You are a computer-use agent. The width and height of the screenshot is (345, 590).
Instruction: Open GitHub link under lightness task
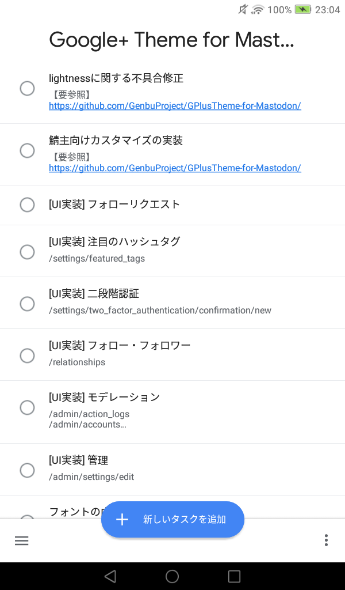(175, 106)
